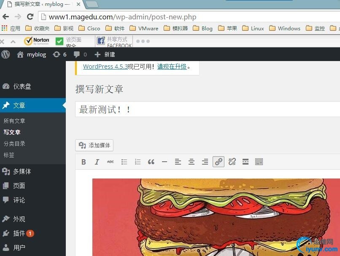The image size is (340, 256).
Task: Click the Add Media button (添加媒体)
Action: pyautogui.click(x=94, y=145)
